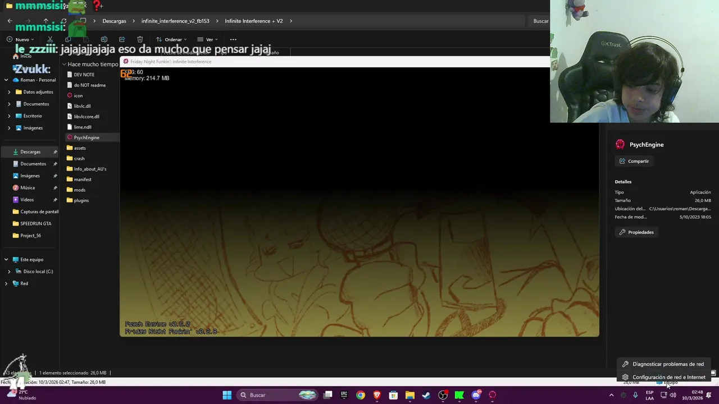Open chevron after 'Infinite Interference + V2' breadcrumb
Screen dimensions: 719x404
click(291, 21)
